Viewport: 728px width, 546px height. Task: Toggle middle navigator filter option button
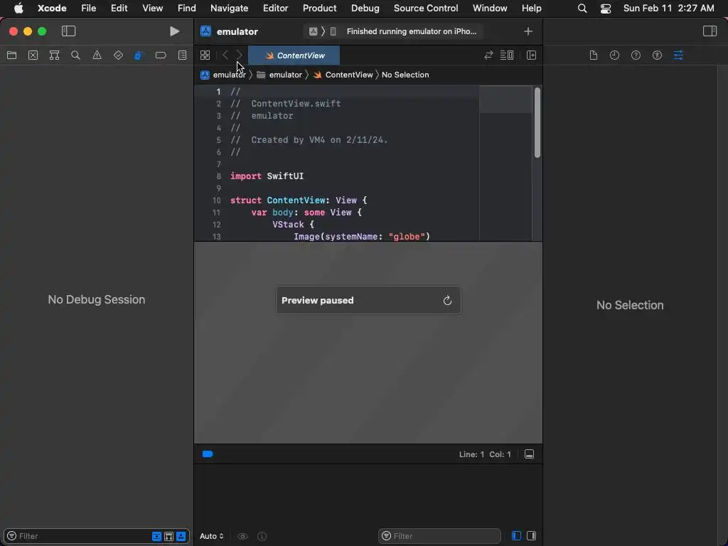[169, 536]
